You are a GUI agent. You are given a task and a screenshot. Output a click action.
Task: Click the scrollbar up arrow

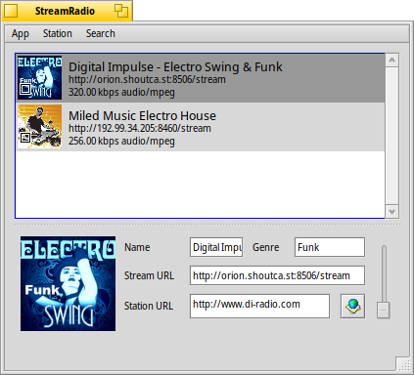(391, 61)
